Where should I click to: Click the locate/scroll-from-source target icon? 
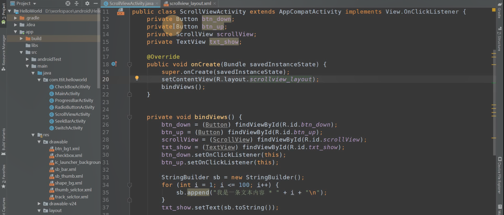coord(68,3)
